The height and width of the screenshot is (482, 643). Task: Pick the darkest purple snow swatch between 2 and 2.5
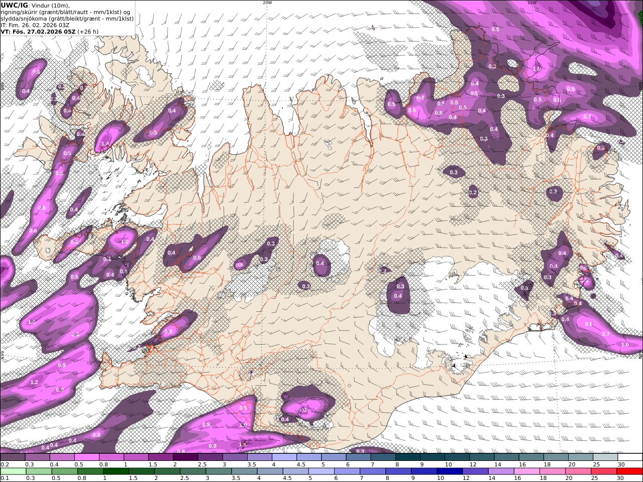(185, 457)
